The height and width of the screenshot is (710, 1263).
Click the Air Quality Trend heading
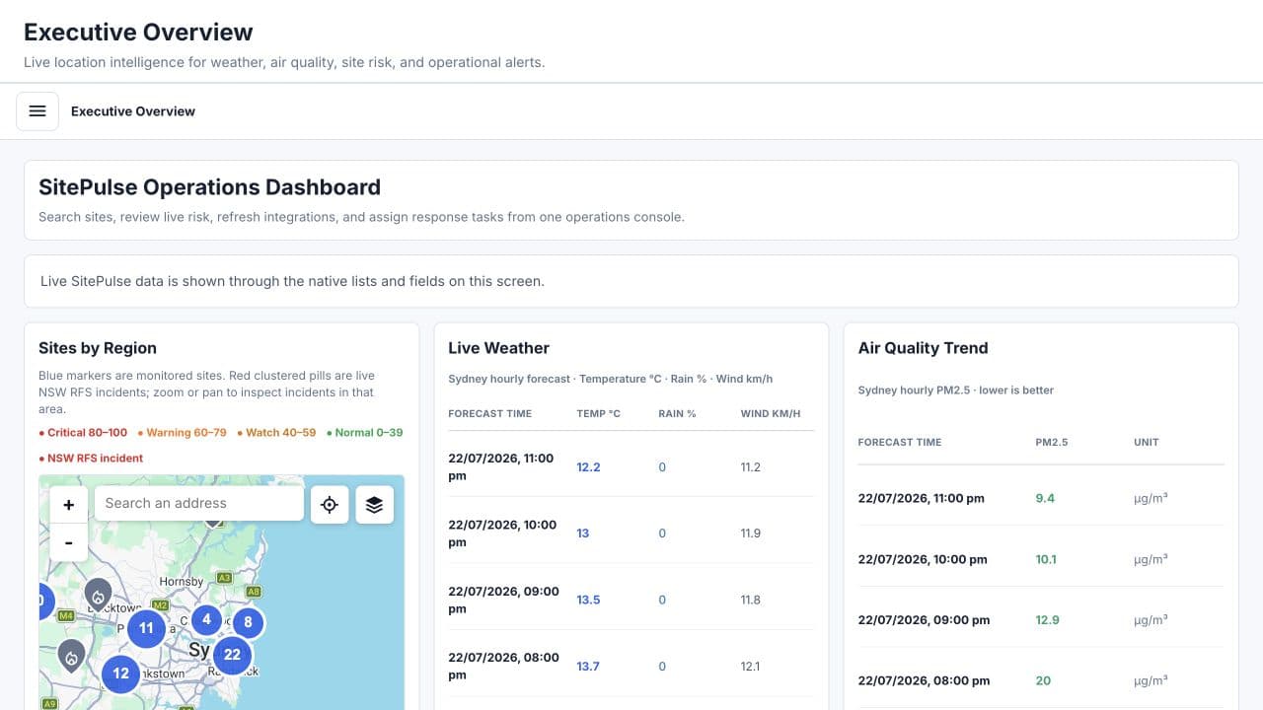[x=923, y=348]
